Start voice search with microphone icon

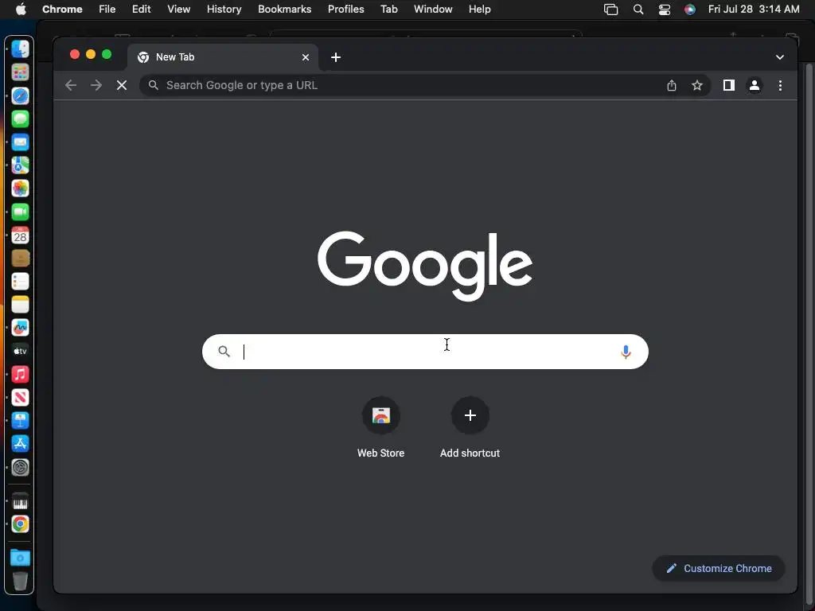point(626,352)
